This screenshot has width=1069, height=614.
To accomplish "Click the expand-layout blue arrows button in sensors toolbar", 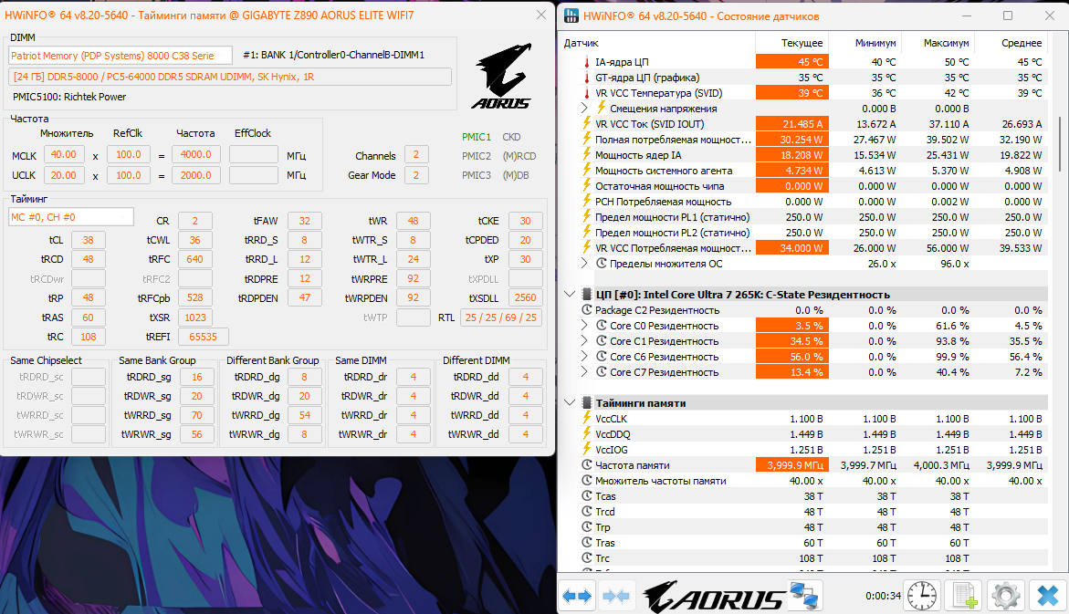I will click(x=577, y=597).
